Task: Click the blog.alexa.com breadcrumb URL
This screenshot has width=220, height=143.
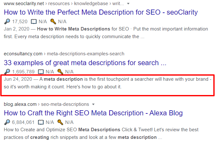Action: 21,104
